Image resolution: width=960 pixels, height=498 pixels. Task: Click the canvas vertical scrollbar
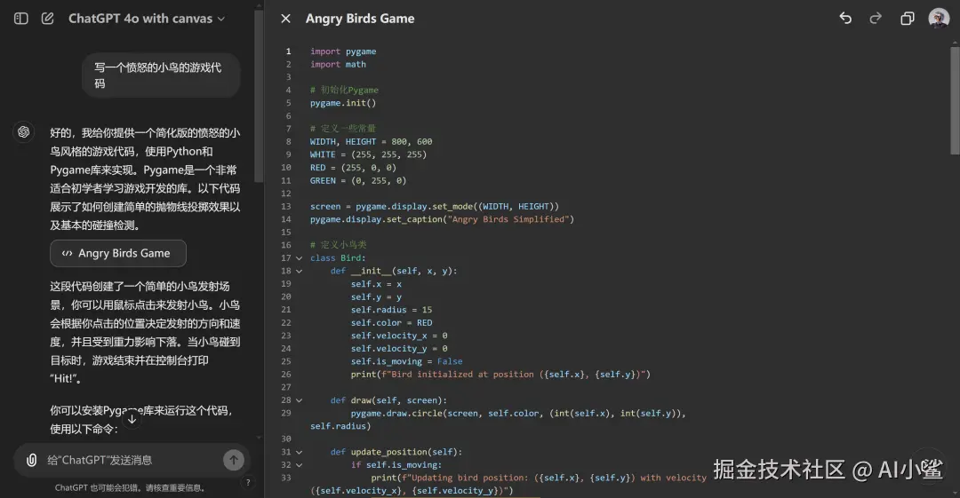point(955,101)
